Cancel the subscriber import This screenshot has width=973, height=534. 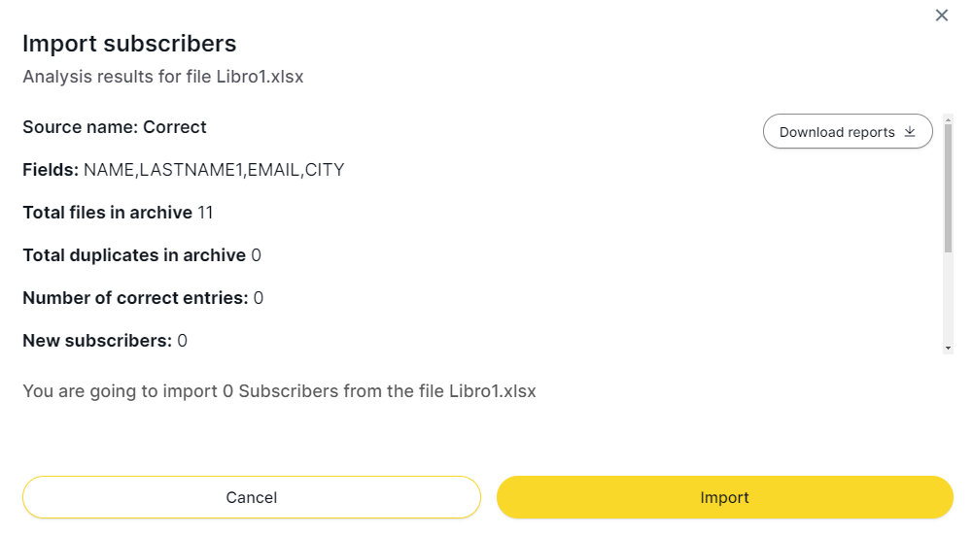point(252,497)
